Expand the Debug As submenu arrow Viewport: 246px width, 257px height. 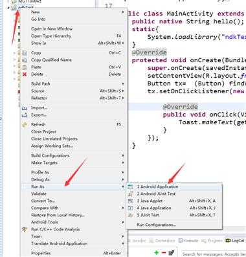123,179
